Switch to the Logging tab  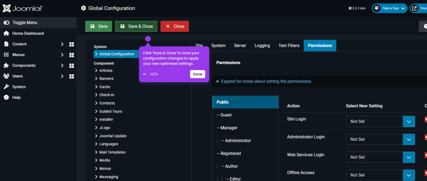pyautogui.click(x=262, y=46)
